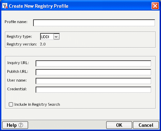Click the registry profile title bar icon
Screen dimensions: 161x131
[x=5, y=6]
